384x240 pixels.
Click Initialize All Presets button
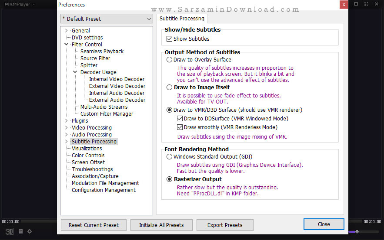[161, 225]
